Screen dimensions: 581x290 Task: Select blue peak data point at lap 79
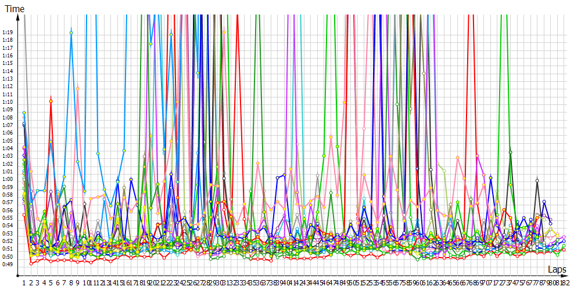click(544, 202)
